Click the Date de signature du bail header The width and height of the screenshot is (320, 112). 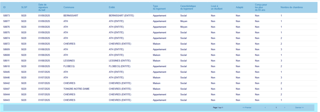[43, 7]
